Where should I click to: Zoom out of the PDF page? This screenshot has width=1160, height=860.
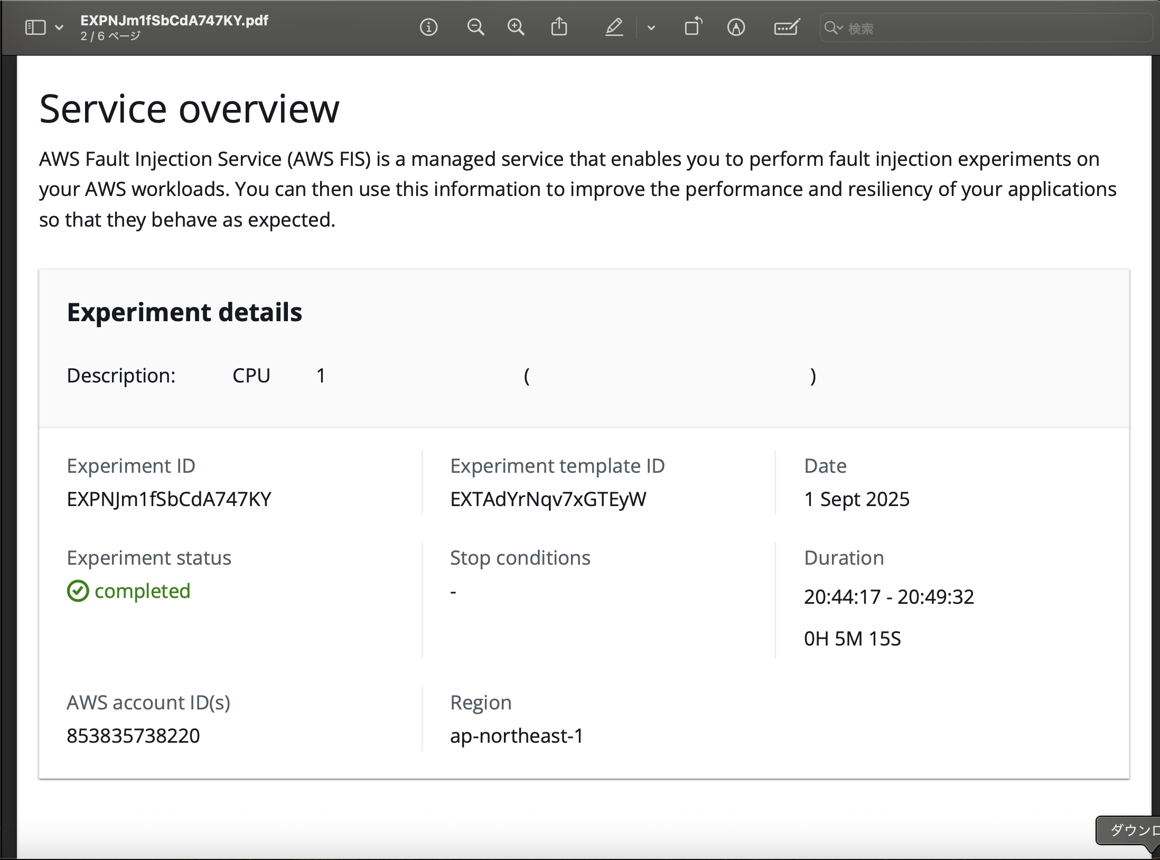click(x=475, y=27)
